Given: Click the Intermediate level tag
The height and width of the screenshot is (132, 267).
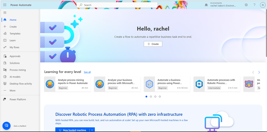Looking at the screenshot, I should [x=214, y=88].
